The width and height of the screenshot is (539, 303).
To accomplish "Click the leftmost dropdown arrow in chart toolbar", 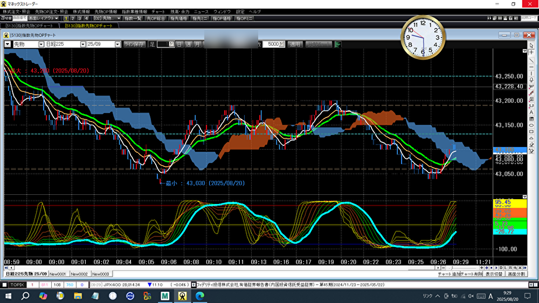I will [8, 44].
